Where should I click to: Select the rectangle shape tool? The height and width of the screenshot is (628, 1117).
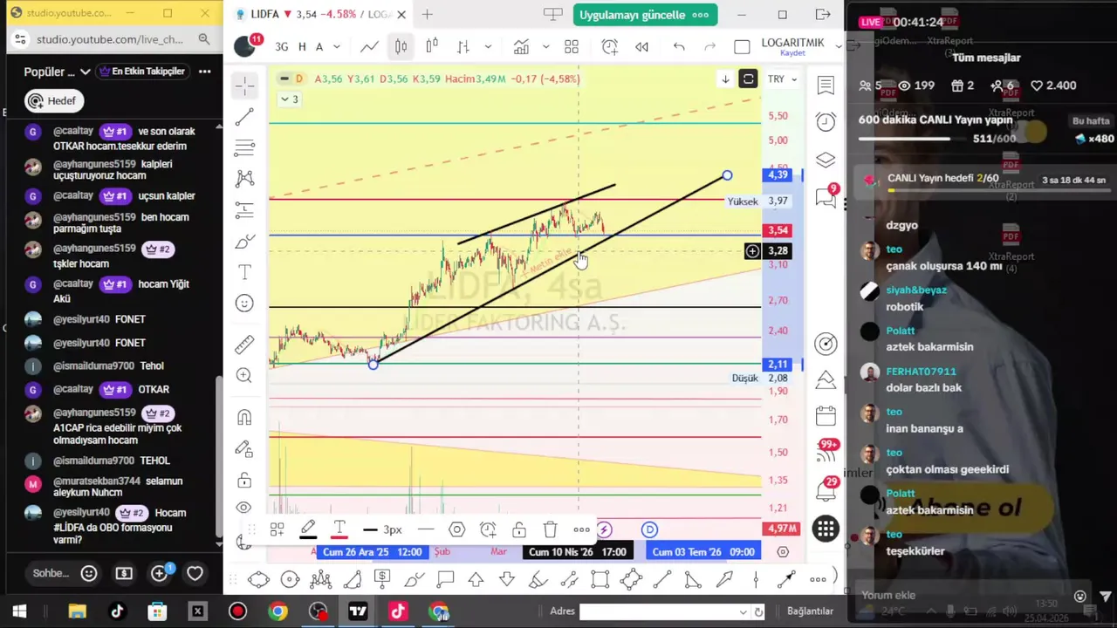point(600,579)
